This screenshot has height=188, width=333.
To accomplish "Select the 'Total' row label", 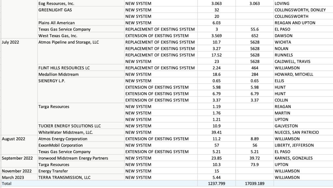I will pyautogui.click(x=7, y=183).
